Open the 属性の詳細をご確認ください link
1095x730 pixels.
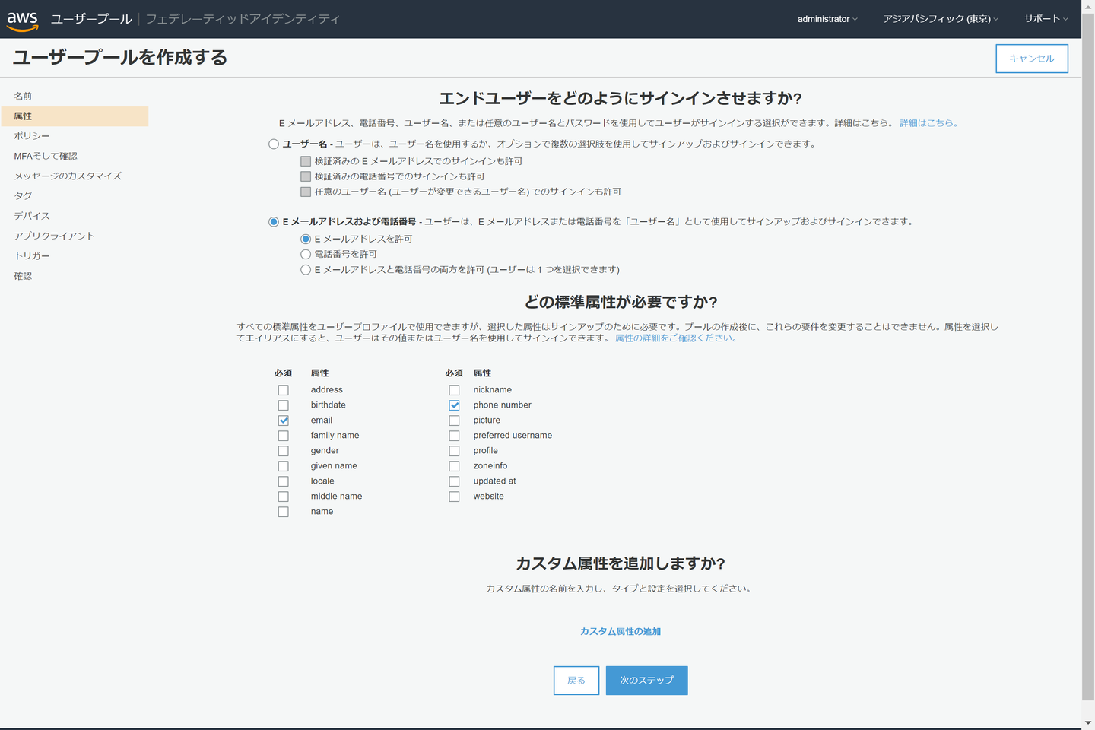coord(675,338)
